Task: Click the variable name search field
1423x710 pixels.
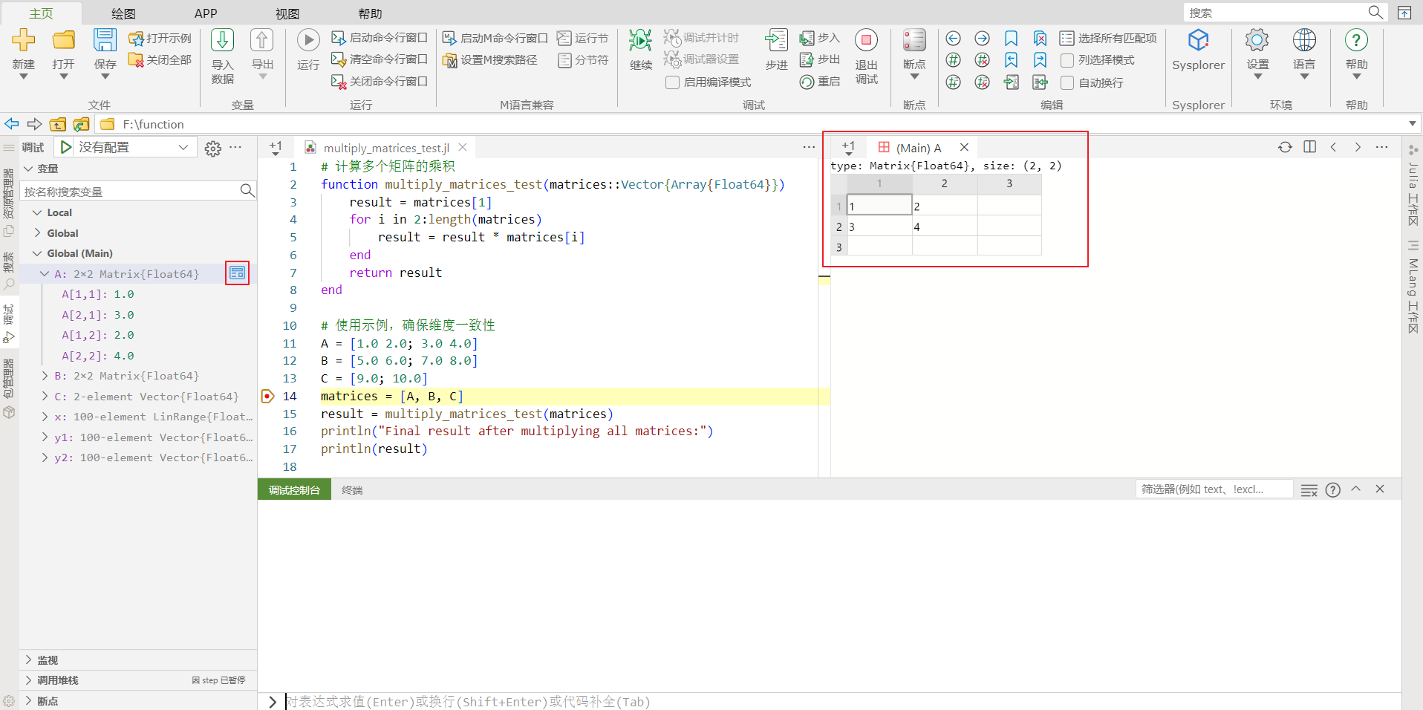Action: pyautogui.click(x=131, y=192)
